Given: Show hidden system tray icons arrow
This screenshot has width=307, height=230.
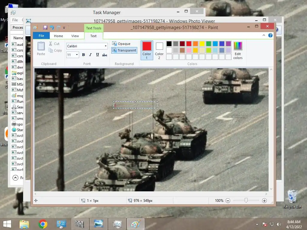Looking at the screenshot, I should point(257,224).
